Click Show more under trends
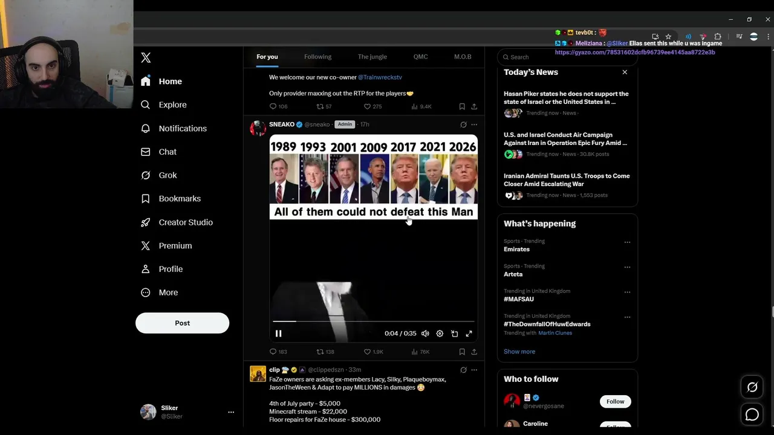 pos(519,352)
